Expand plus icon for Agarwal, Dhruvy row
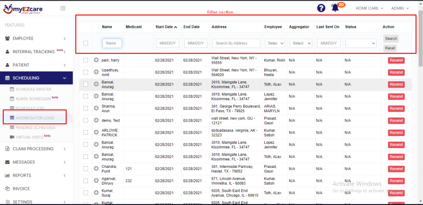 coord(96,181)
